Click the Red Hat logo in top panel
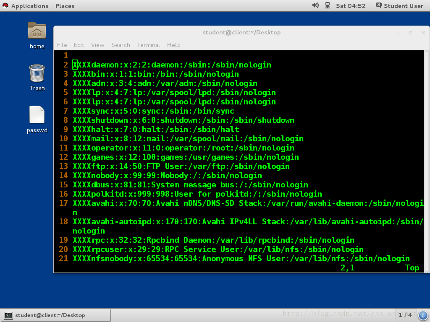Screen dimensions: 430x322 coord(5,5)
